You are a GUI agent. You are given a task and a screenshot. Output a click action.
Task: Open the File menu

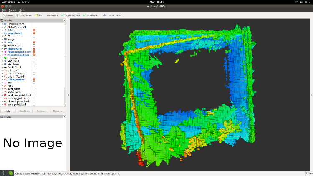coord(4,10)
